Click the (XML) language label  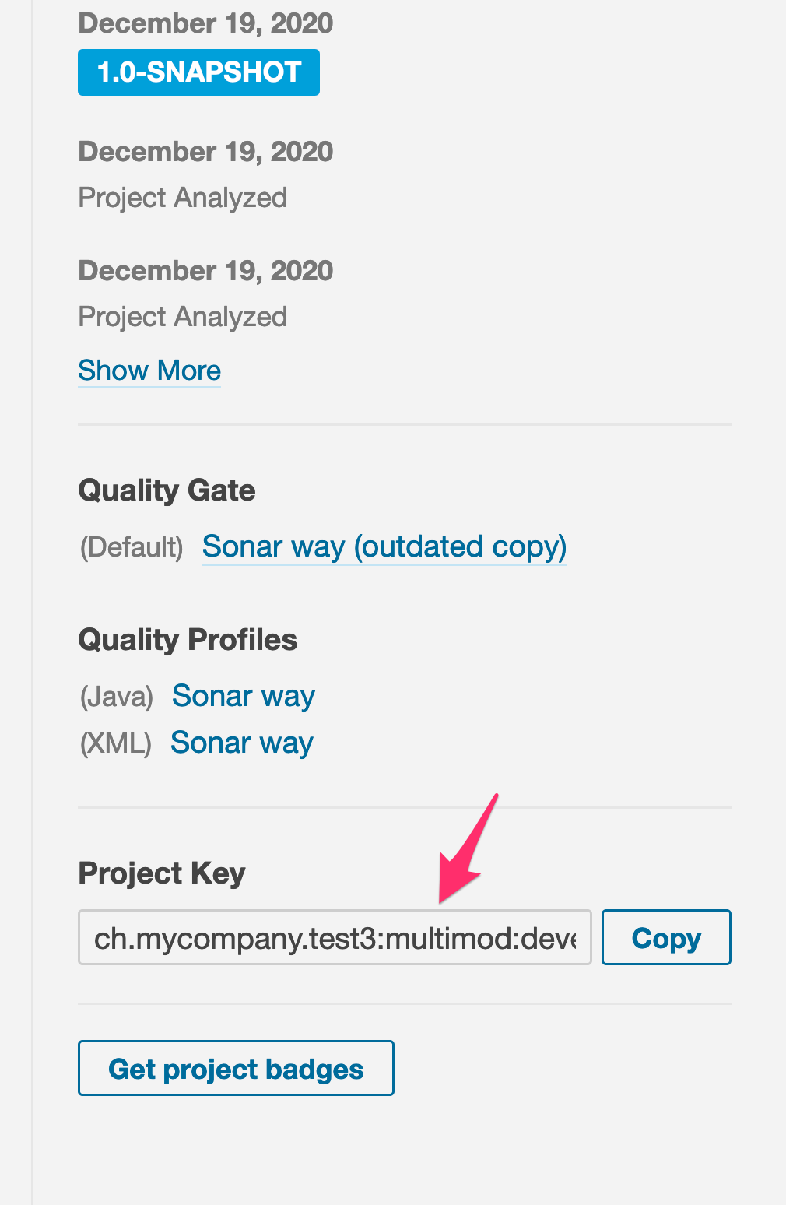(116, 743)
